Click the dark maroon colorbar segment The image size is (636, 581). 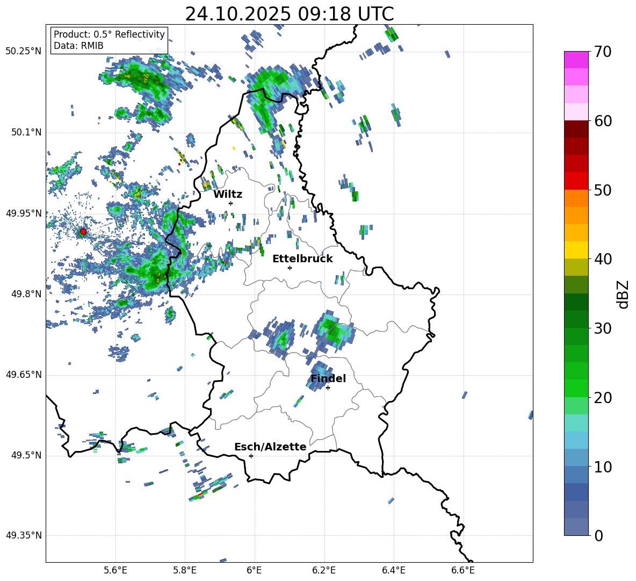(576, 129)
